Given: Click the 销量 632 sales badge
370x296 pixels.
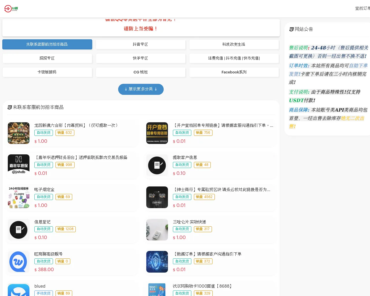Looking at the screenshot, I should click(65, 133).
